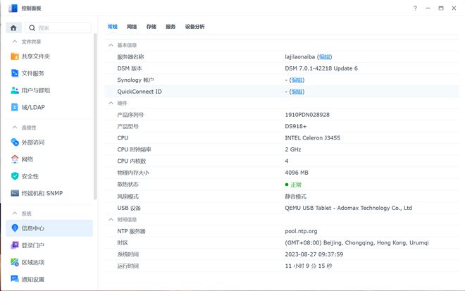The width and height of the screenshot is (465, 291).
Task: Switch to the 存储 storage tab
Action: tap(151, 27)
